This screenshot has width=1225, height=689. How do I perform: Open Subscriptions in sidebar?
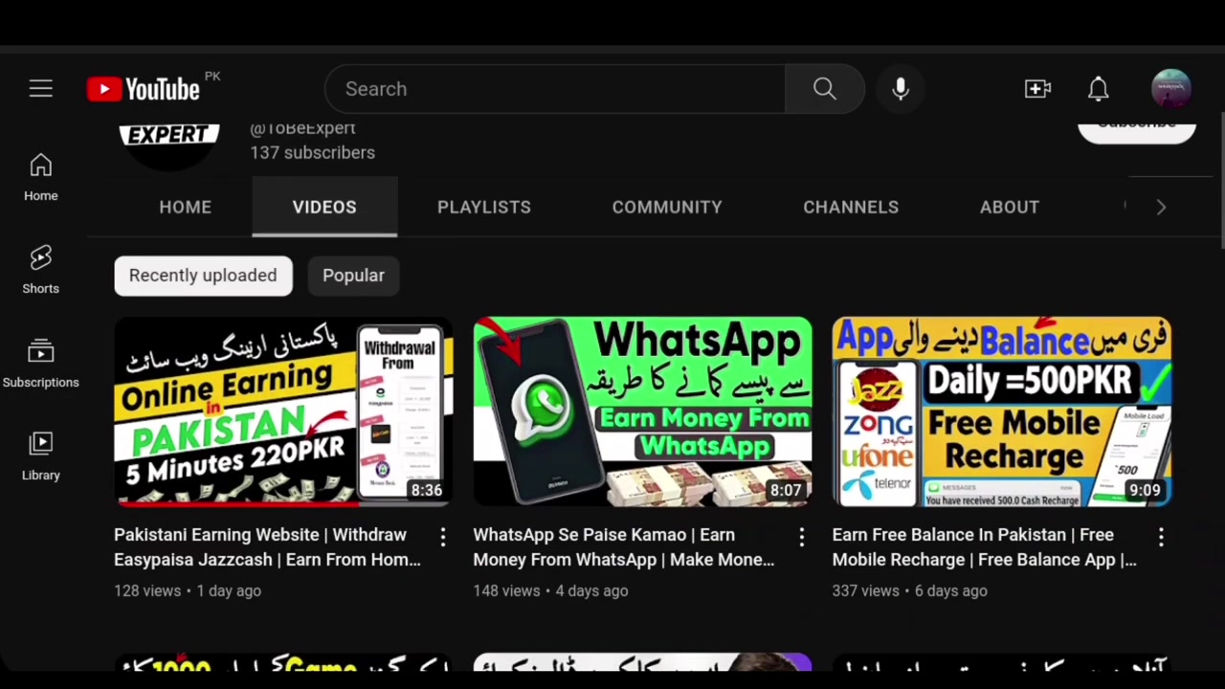click(x=40, y=363)
